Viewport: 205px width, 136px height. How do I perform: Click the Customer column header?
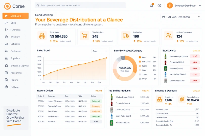click(x=51, y=96)
